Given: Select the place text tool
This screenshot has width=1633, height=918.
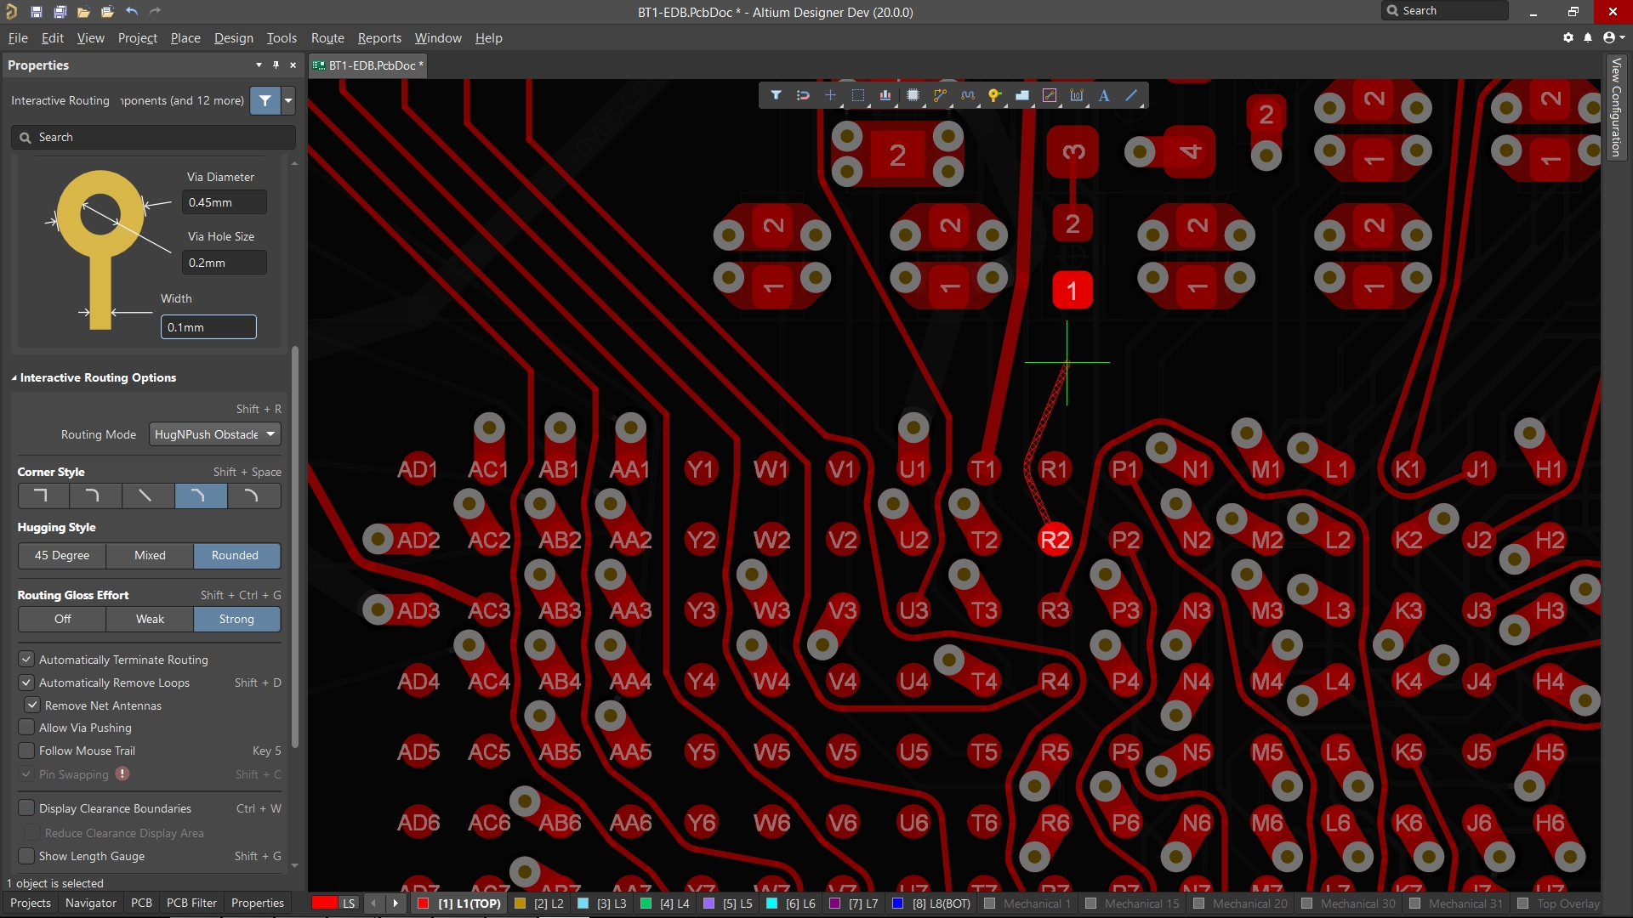Looking at the screenshot, I should [x=1103, y=95].
